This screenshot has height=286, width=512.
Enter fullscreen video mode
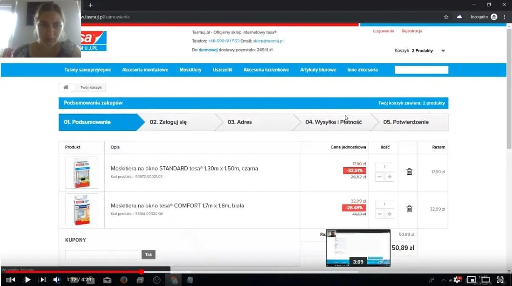click(x=500, y=280)
